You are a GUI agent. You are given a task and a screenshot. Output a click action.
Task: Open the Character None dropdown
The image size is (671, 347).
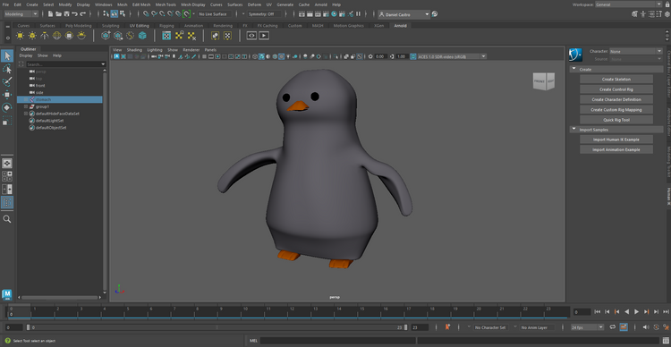pyautogui.click(x=636, y=51)
